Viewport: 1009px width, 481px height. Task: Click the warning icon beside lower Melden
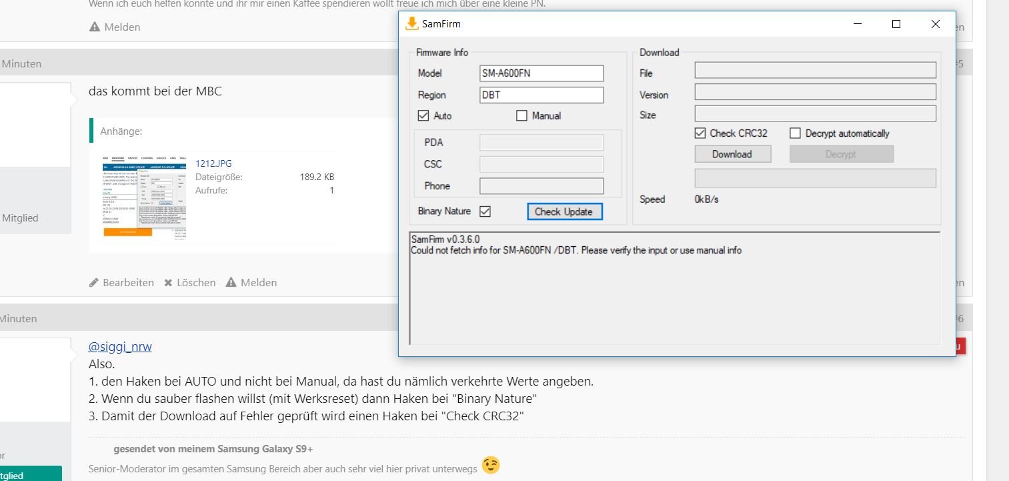pyautogui.click(x=231, y=283)
